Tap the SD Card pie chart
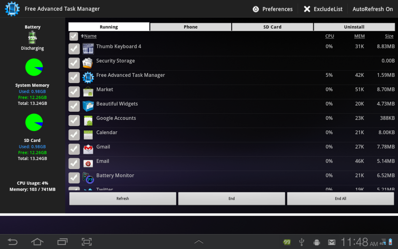Screen dimensions: 398x249 pyautogui.click(x=34, y=122)
